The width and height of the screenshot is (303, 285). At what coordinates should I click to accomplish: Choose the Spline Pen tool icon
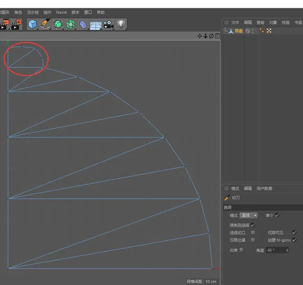(45, 25)
